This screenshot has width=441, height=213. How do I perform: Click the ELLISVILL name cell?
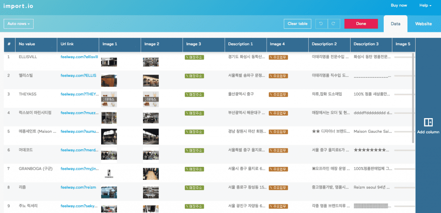click(28, 57)
